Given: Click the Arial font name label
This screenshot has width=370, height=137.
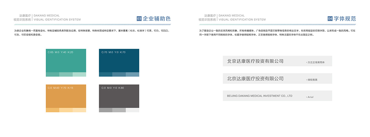Looking at the screenshot, I should [311, 97].
